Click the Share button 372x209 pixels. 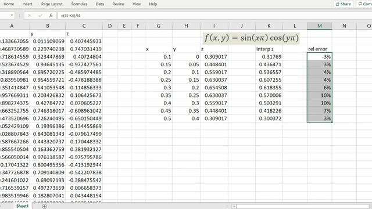pos(344,4)
